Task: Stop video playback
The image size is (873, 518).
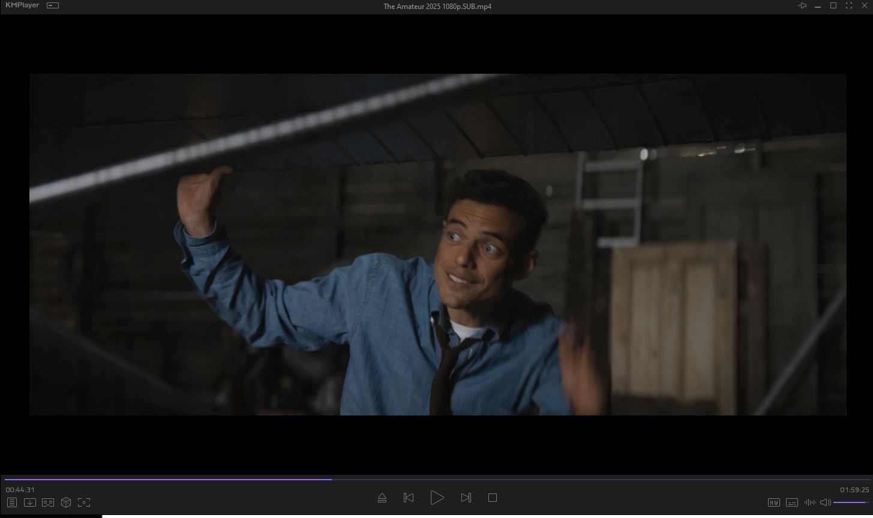Action: click(x=493, y=498)
